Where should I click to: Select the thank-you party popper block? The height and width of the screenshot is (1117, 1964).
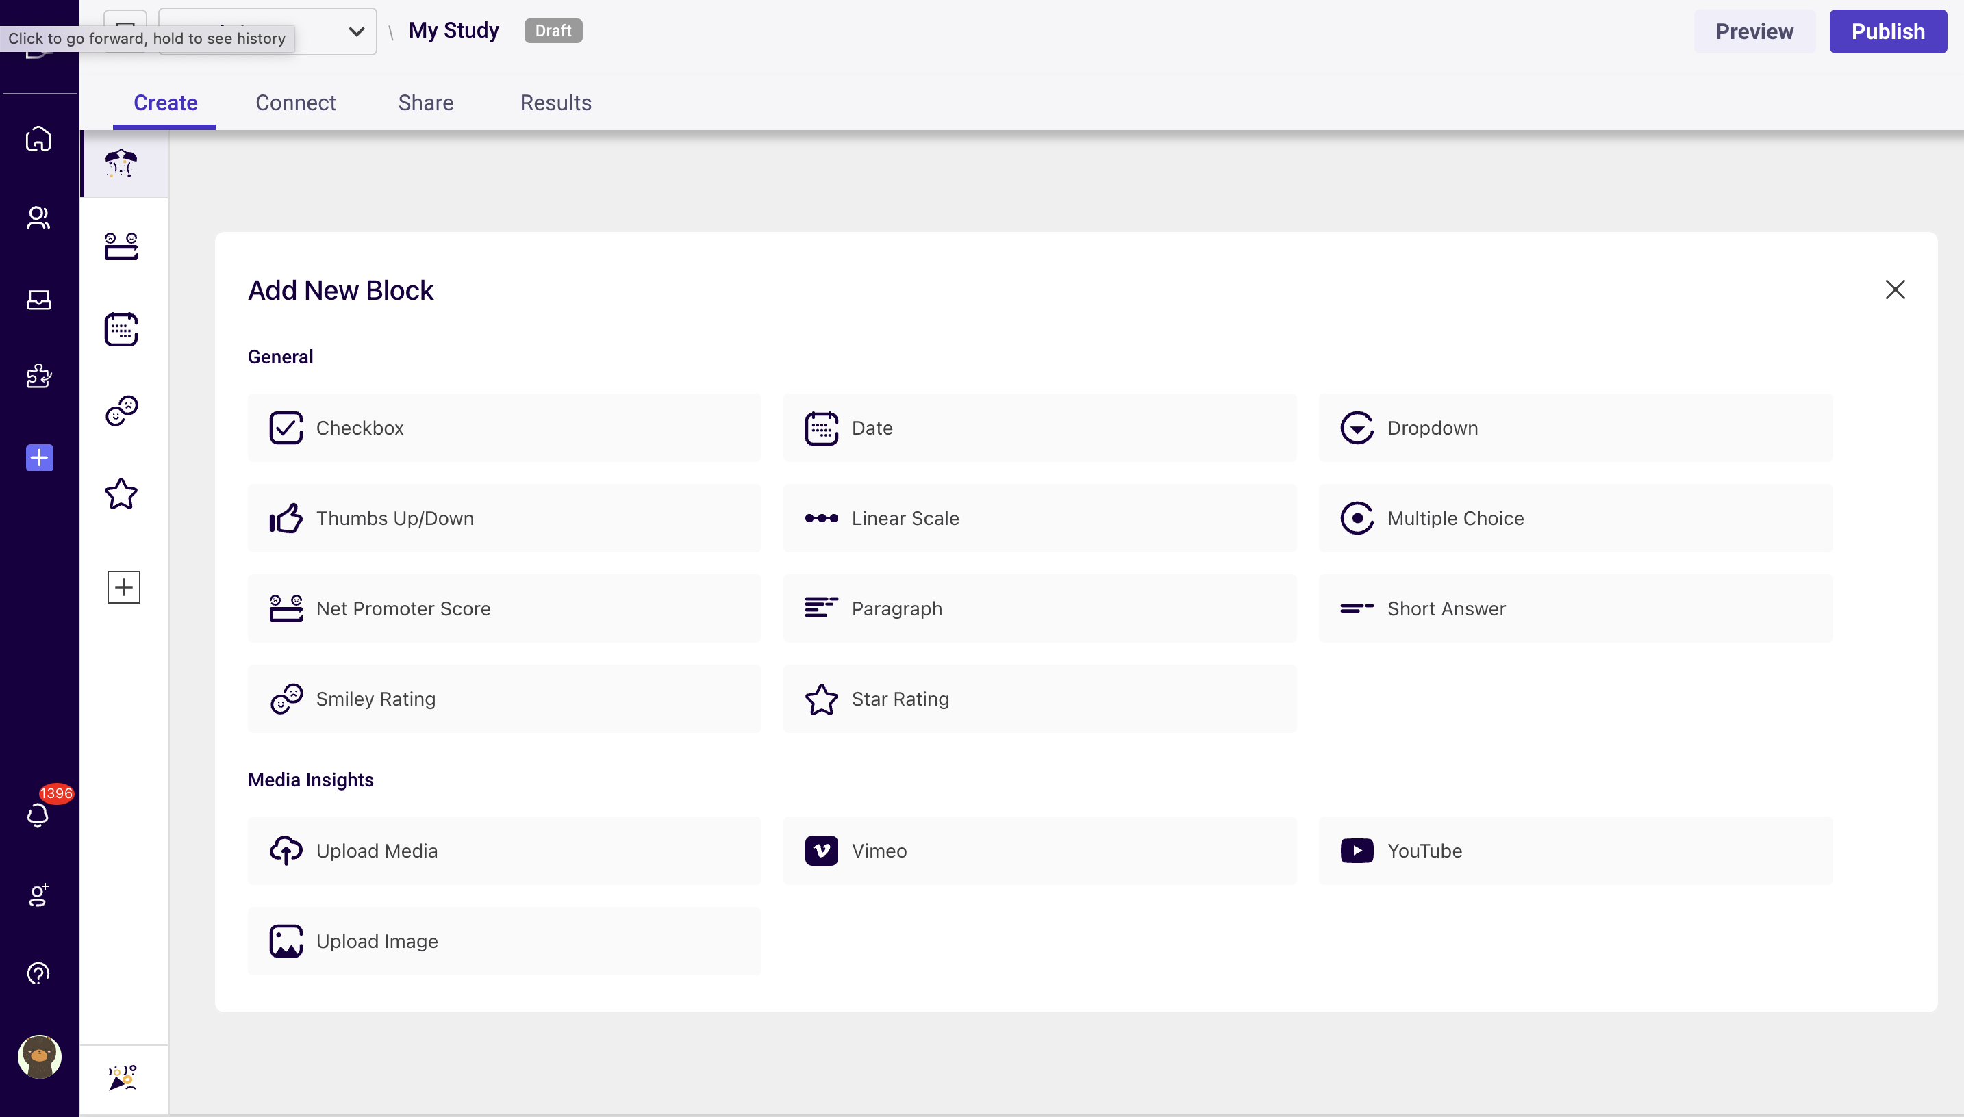point(123,1078)
